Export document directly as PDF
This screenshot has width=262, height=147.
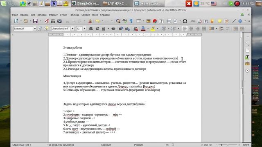point(47,21)
